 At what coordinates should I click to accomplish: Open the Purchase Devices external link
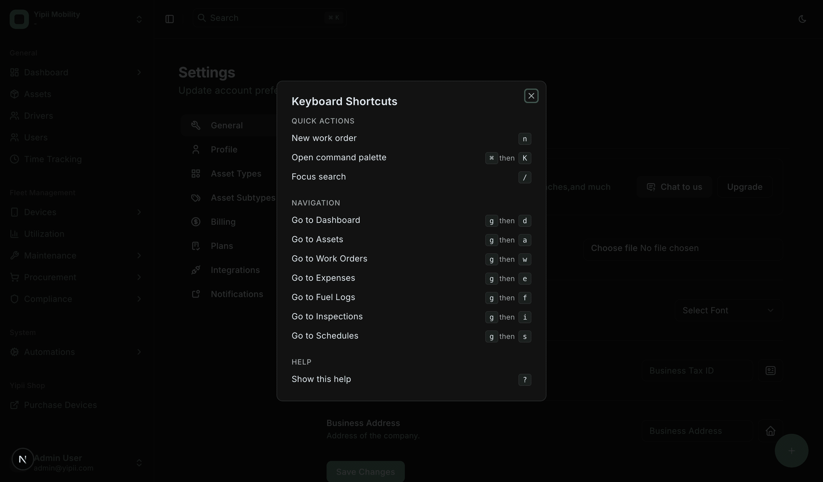point(77,405)
